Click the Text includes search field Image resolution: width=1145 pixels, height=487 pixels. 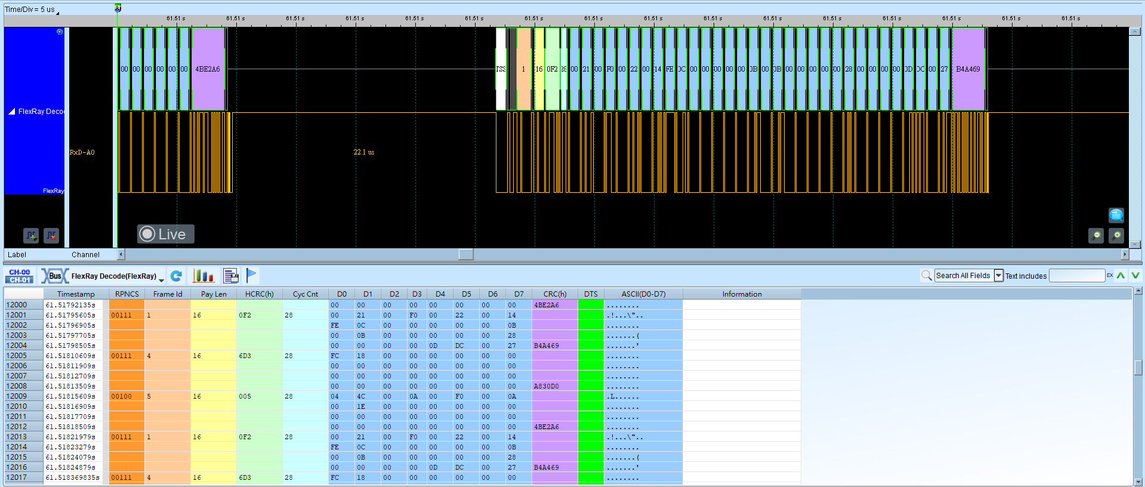[x=1077, y=275]
